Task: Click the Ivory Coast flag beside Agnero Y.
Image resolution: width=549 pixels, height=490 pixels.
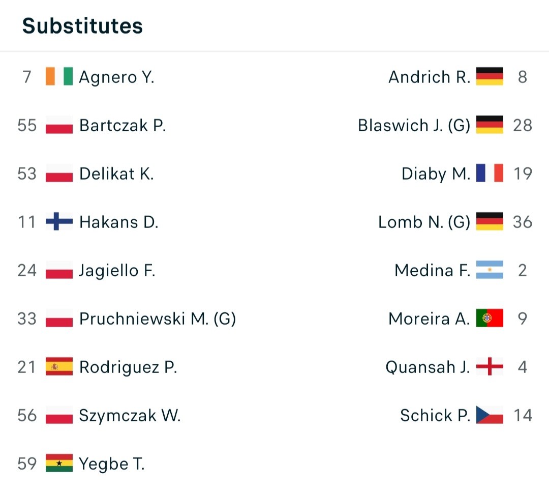Action: (x=59, y=76)
